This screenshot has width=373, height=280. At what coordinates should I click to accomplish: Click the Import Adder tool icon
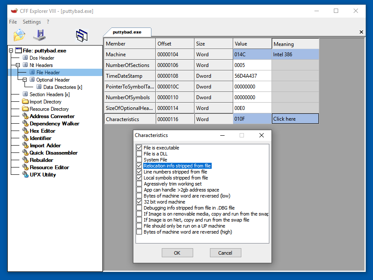(25, 145)
